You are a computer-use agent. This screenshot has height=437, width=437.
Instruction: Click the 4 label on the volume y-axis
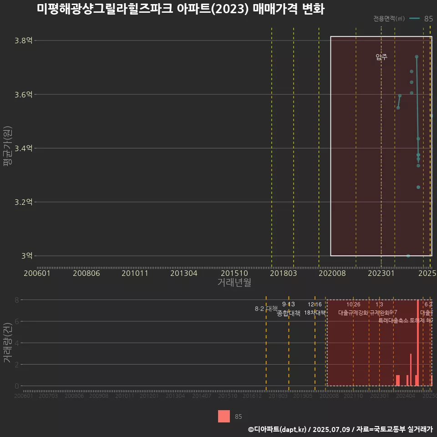tap(17, 343)
